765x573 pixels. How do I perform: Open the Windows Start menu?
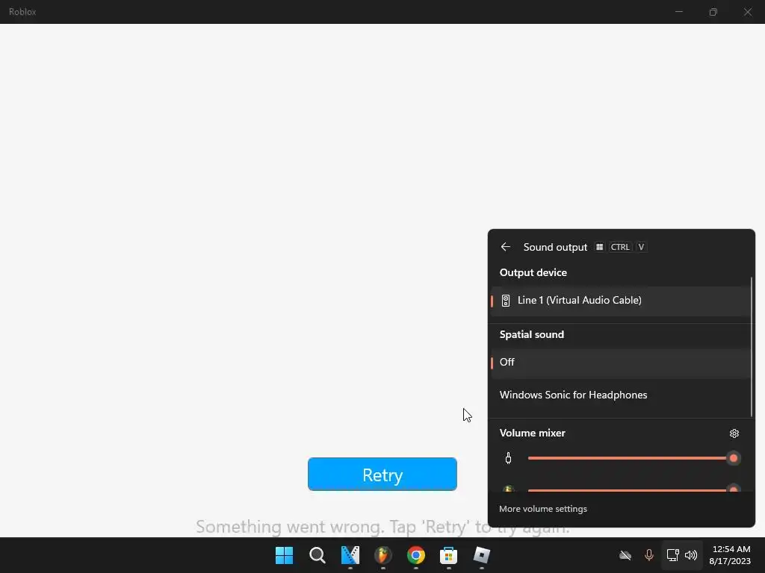pyautogui.click(x=285, y=555)
